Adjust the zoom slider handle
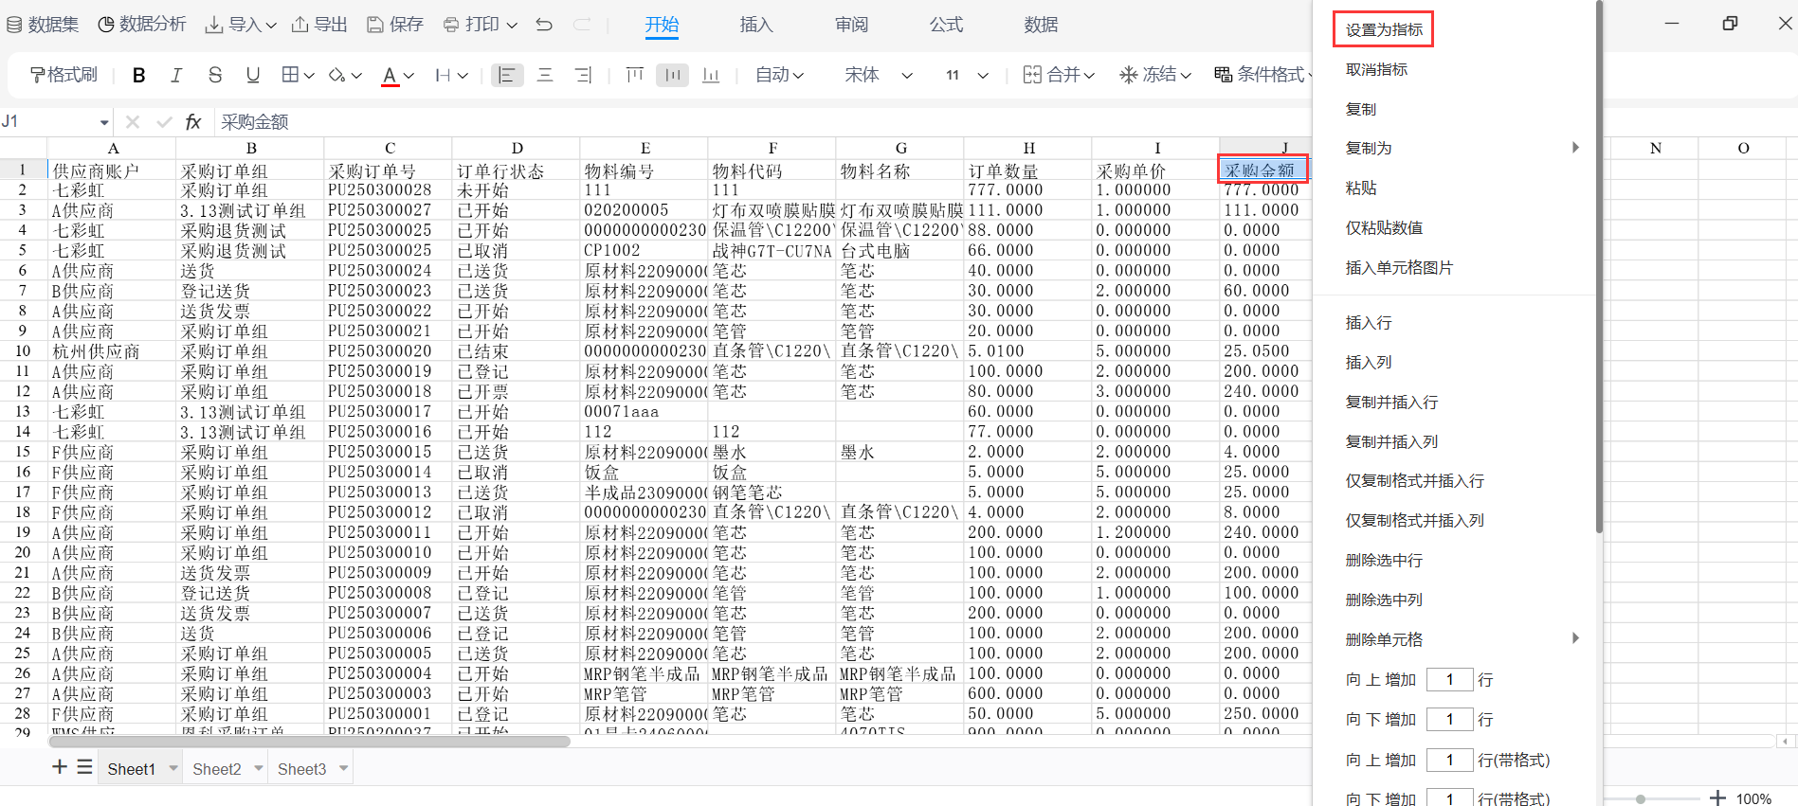The width and height of the screenshot is (1798, 806). 1641,799
